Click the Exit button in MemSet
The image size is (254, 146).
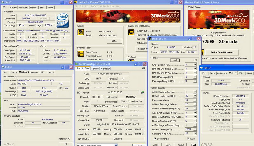coord(193,145)
